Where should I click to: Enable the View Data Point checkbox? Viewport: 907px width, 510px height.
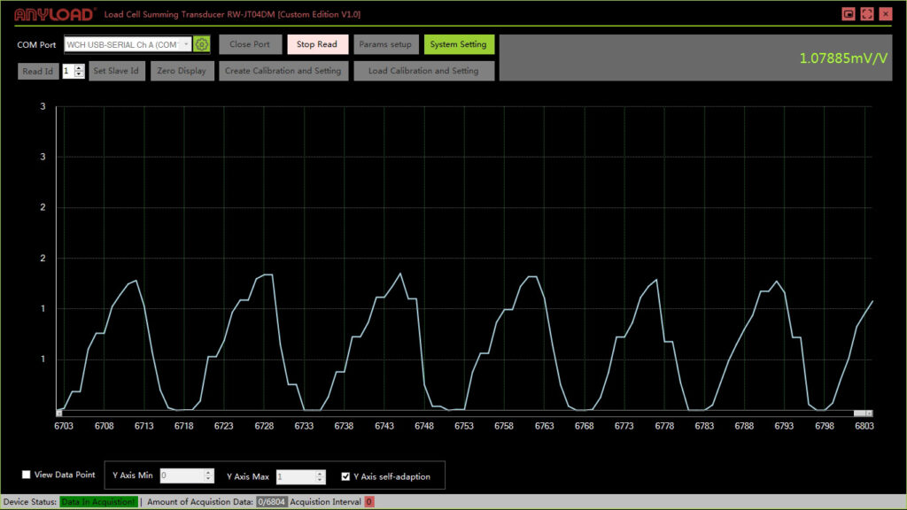[x=27, y=475]
